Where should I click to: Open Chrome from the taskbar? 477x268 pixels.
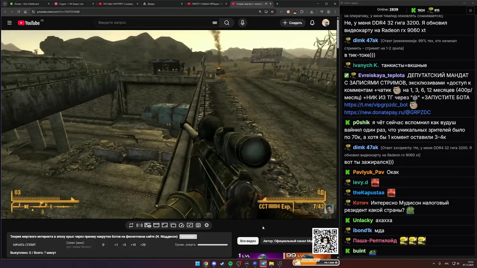point(206,264)
